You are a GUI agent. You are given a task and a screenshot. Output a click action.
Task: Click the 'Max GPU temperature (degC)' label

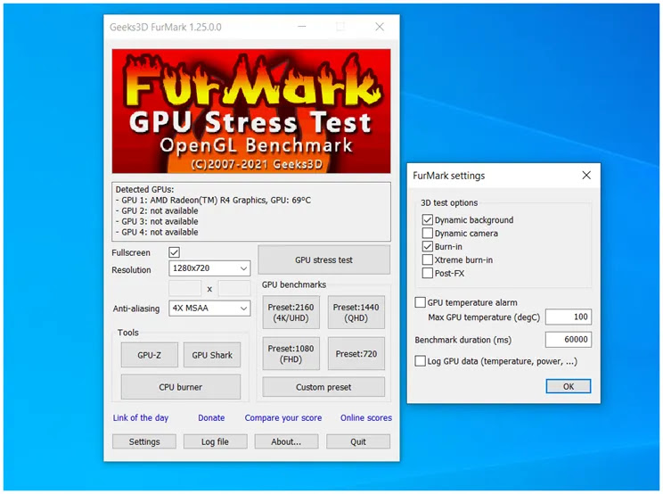click(484, 317)
